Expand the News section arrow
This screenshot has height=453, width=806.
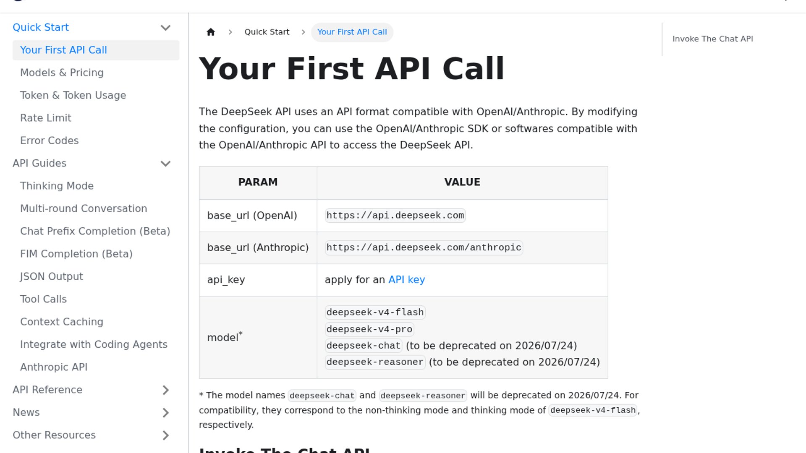click(165, 413)
